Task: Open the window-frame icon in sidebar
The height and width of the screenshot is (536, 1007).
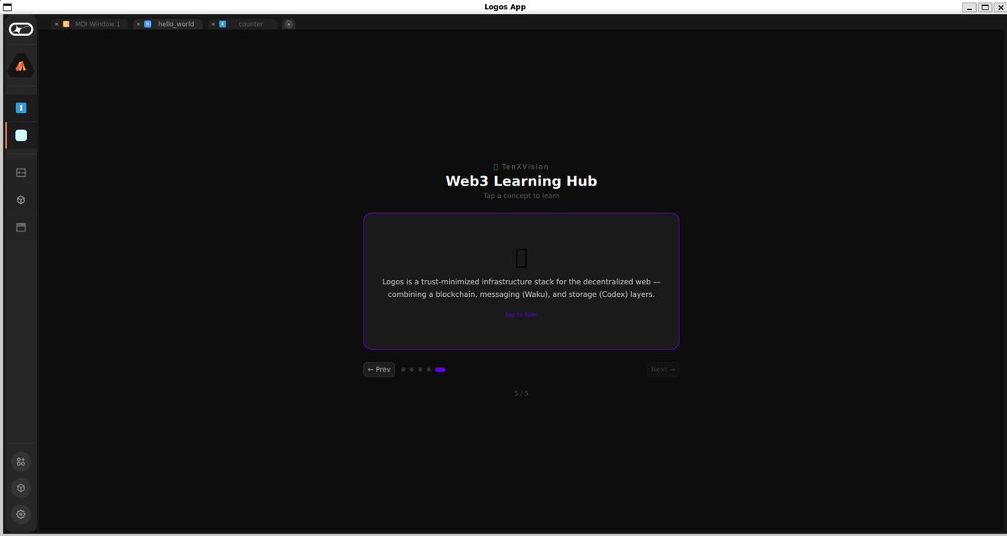Action: (x=21, y=227)
